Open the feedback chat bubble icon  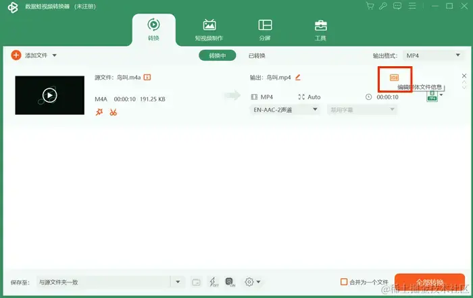tap(397, 5)
